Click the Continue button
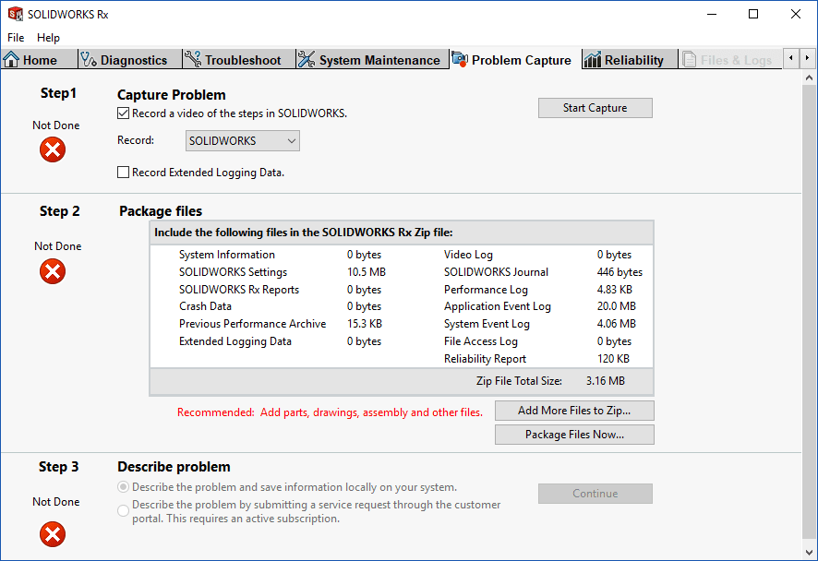Viewport: 818px width, 561px height. pyautogui.click(x=595, y=494)
